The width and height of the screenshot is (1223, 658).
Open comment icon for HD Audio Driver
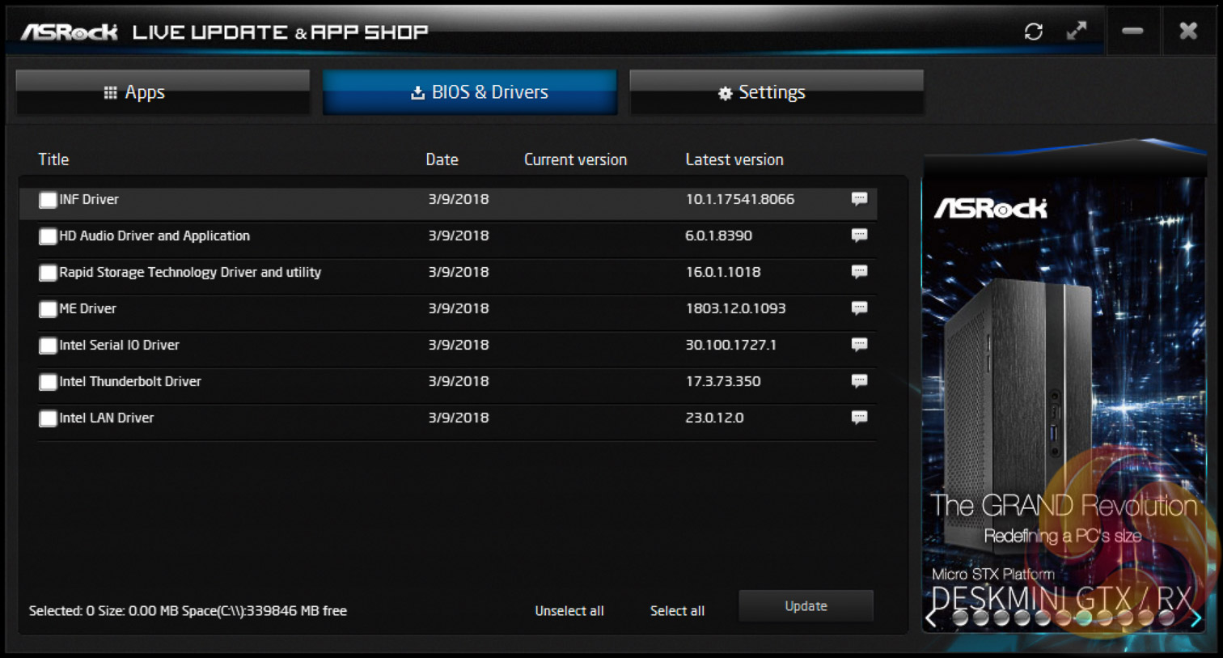[859, 236]
